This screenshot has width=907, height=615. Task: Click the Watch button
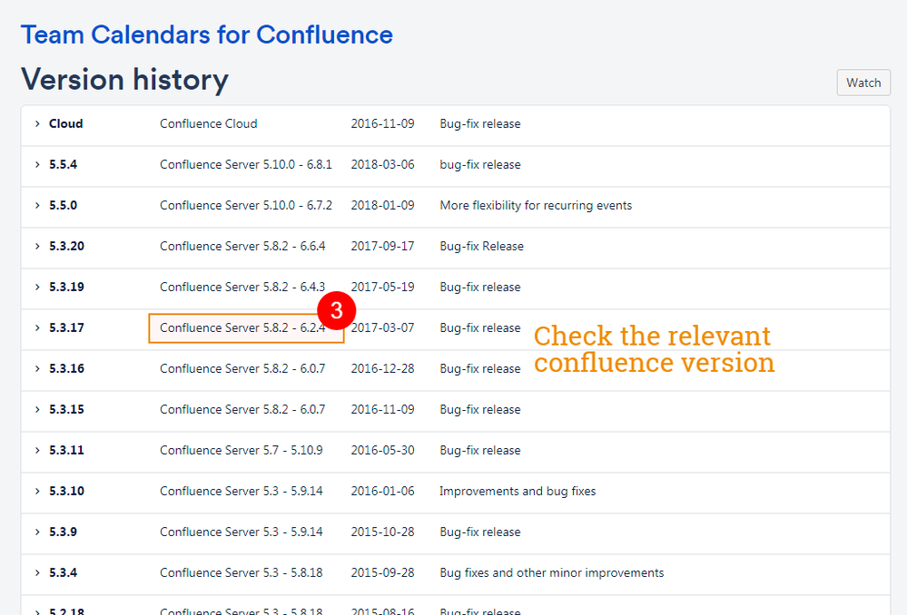(863, 83)
